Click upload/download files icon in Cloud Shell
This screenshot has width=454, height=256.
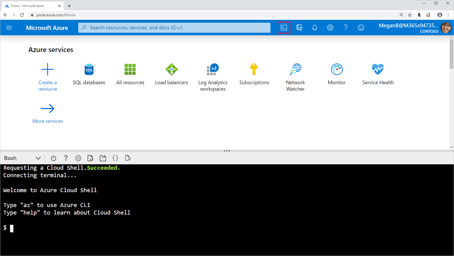coord(90,158)
